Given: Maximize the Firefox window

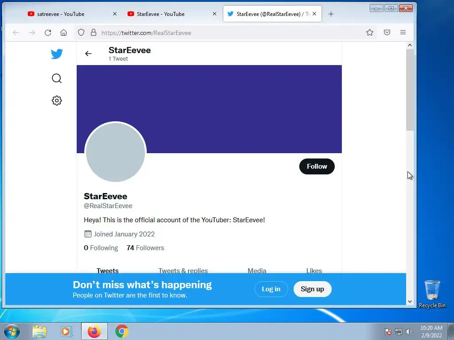Looking at the screenshot, I should point(391,8).
